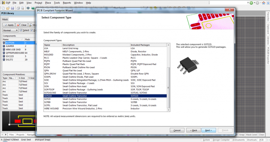
Task: Open the Place menu
Action: click(48, 3)
